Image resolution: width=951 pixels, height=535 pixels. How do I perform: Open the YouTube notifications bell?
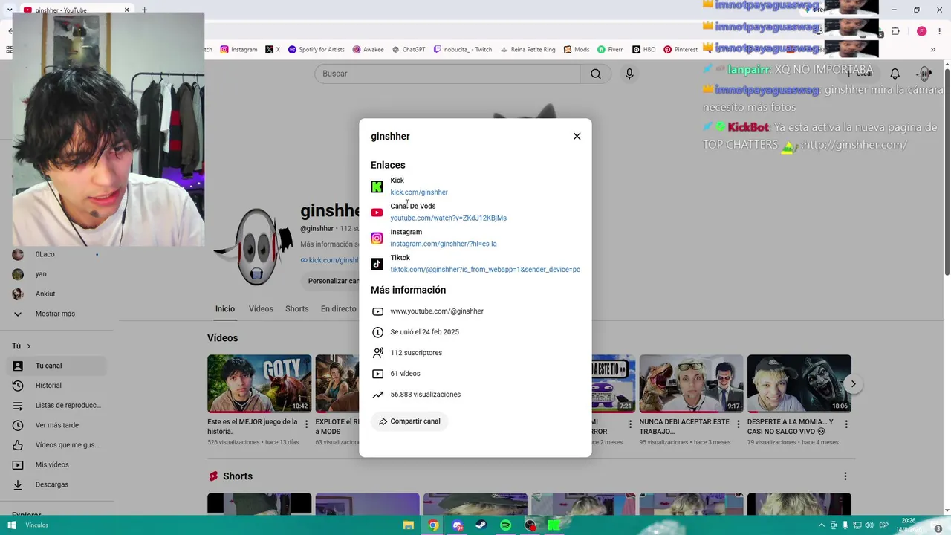coord(895,74)
